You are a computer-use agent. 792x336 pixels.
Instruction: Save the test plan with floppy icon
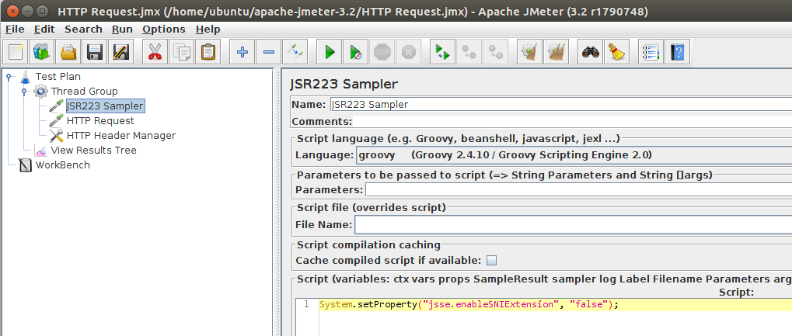click(95, 51)
